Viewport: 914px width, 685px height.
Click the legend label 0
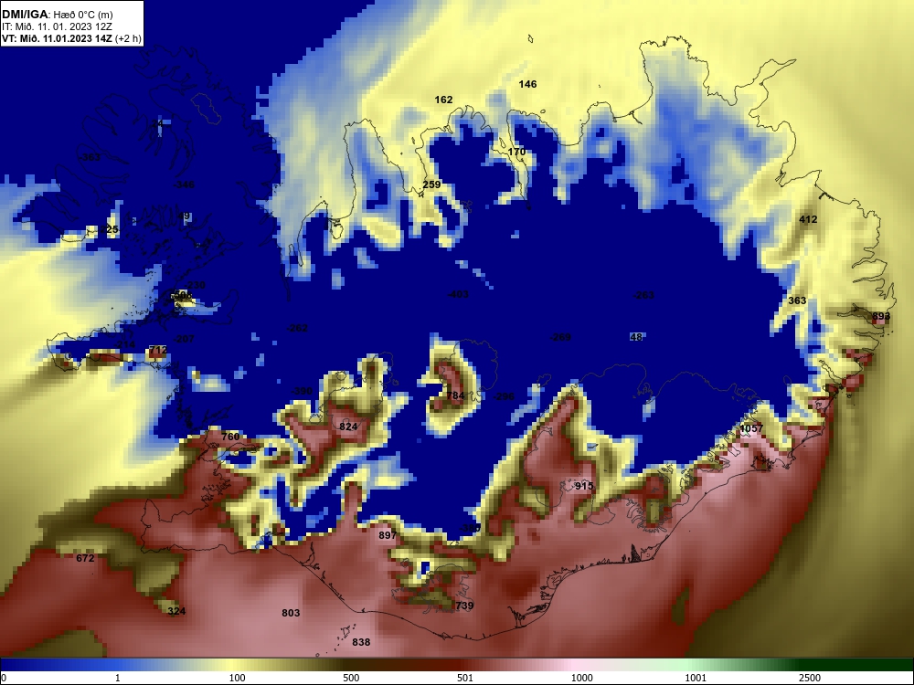click(x=4, y=678)
